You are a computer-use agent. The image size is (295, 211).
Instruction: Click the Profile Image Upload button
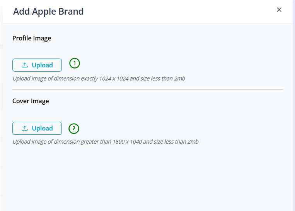coord(37,65)
